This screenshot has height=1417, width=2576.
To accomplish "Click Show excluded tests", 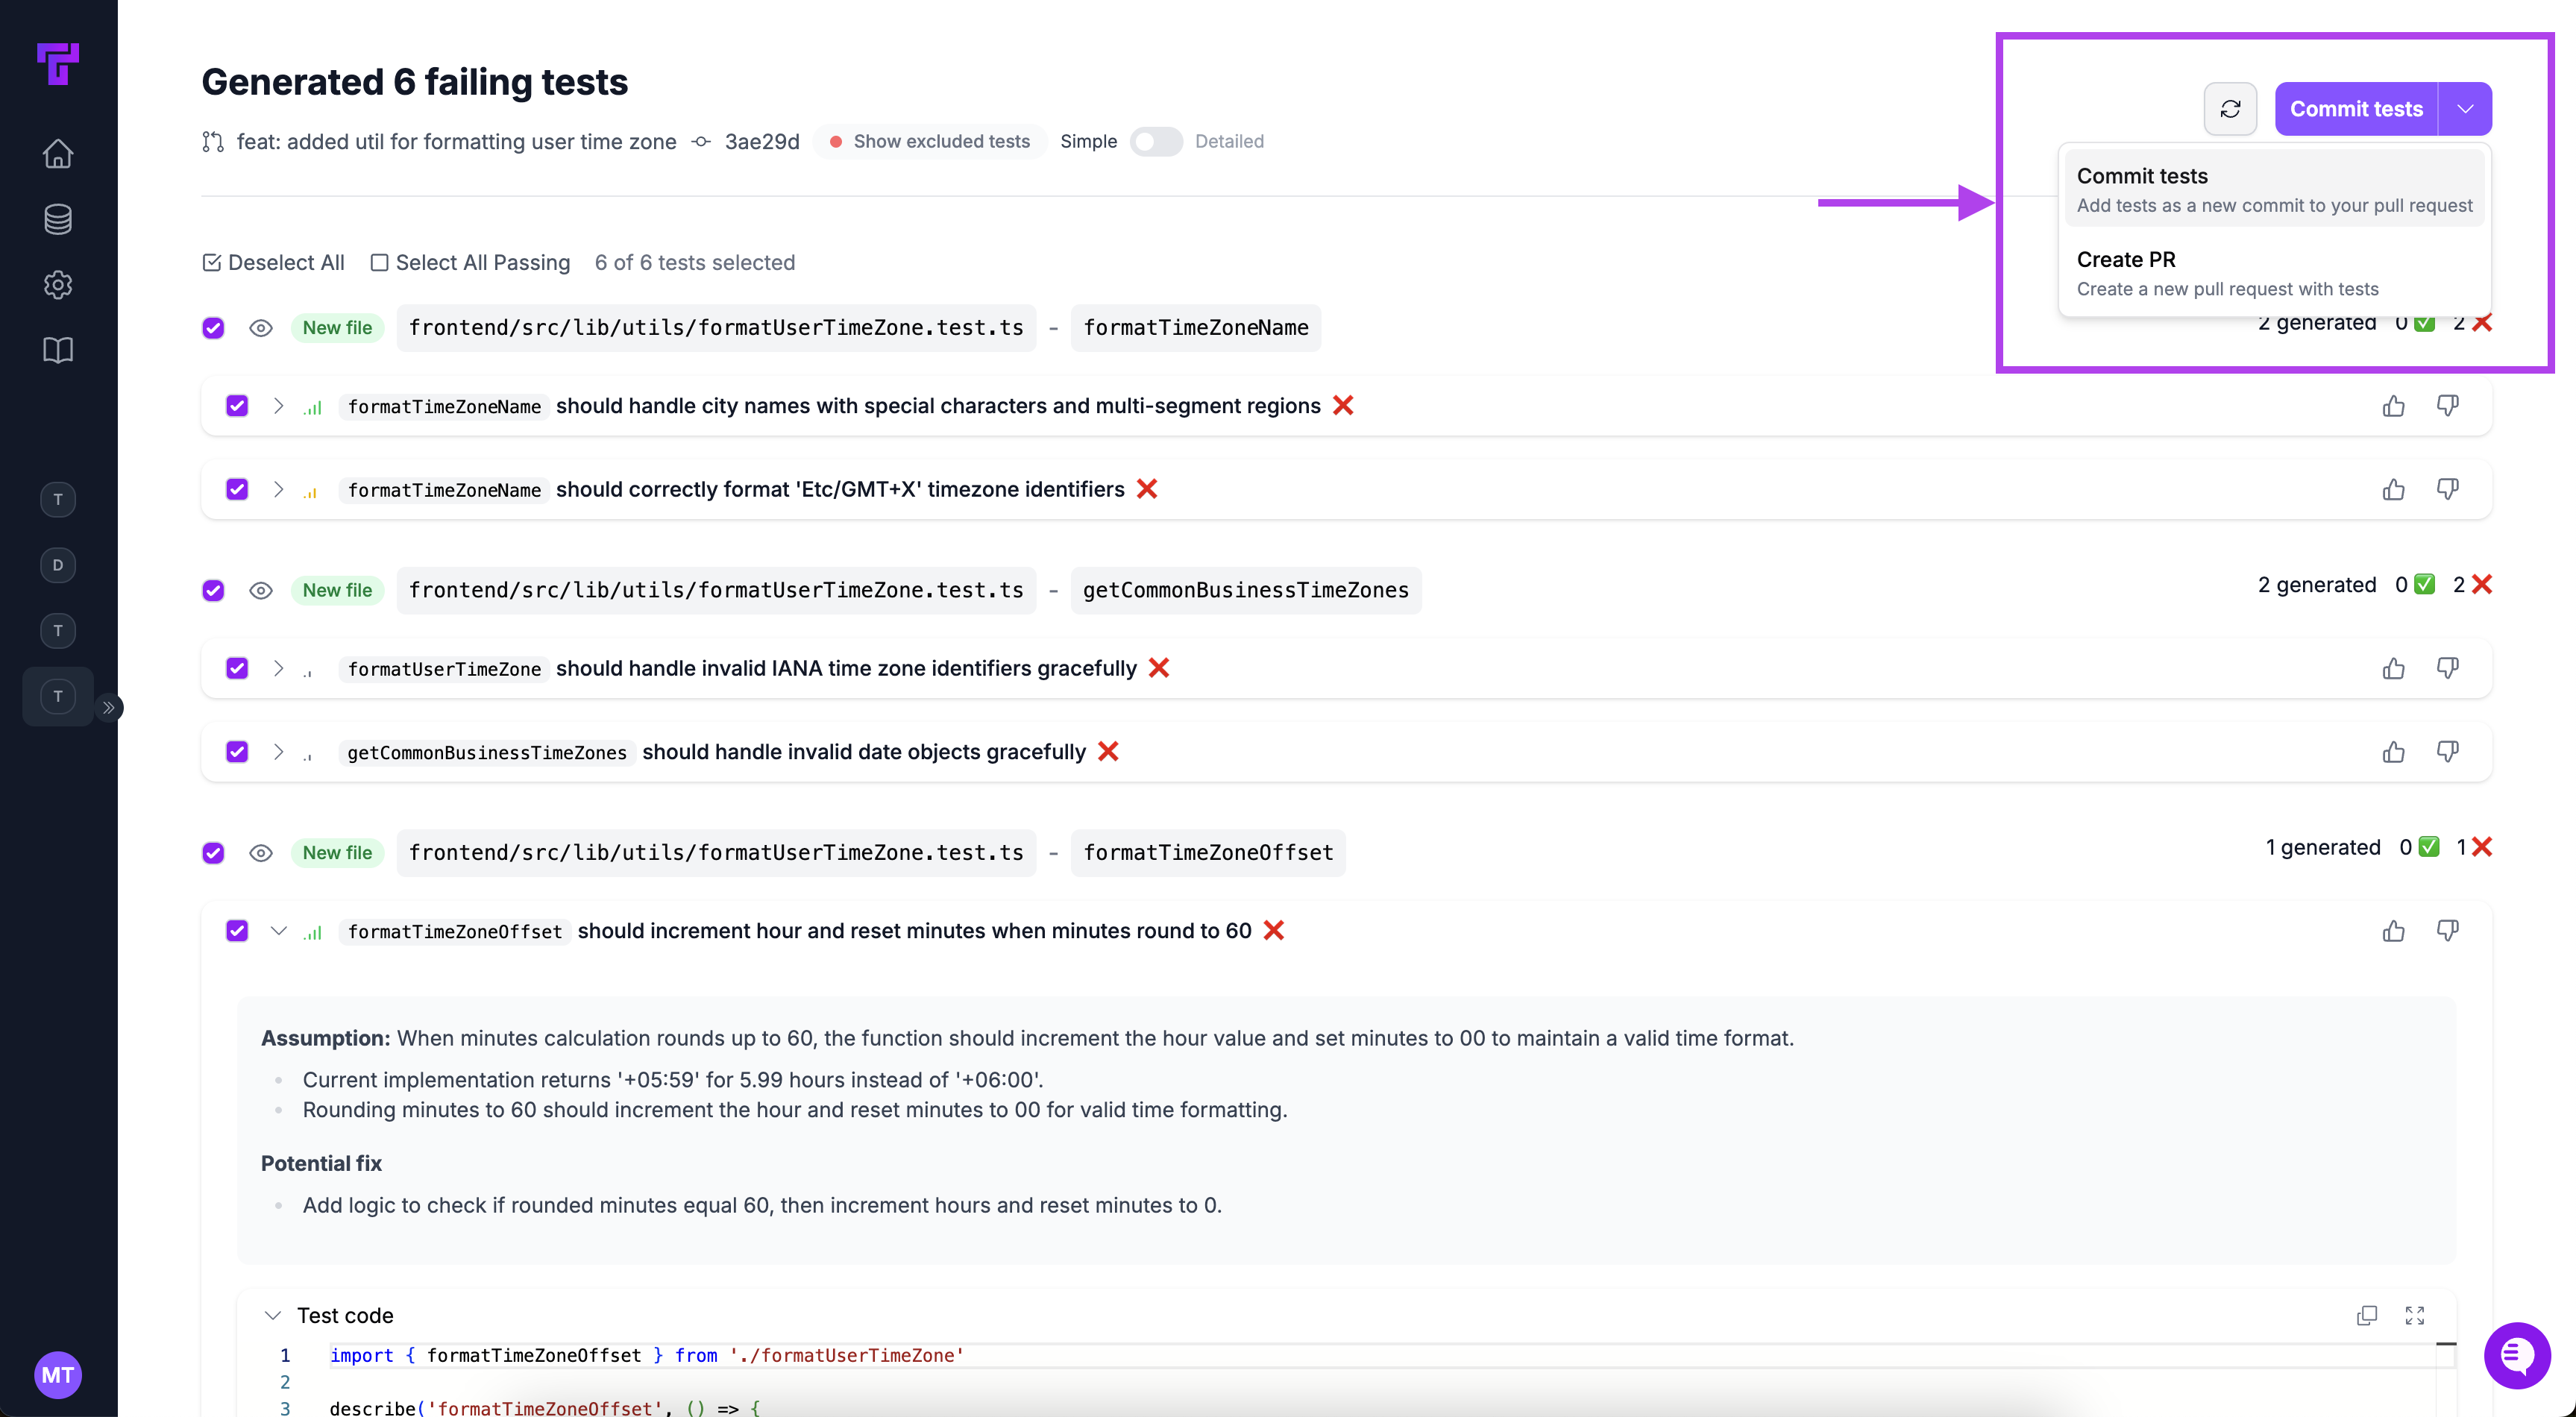I will pyautogui.click(x=930, y=142).
